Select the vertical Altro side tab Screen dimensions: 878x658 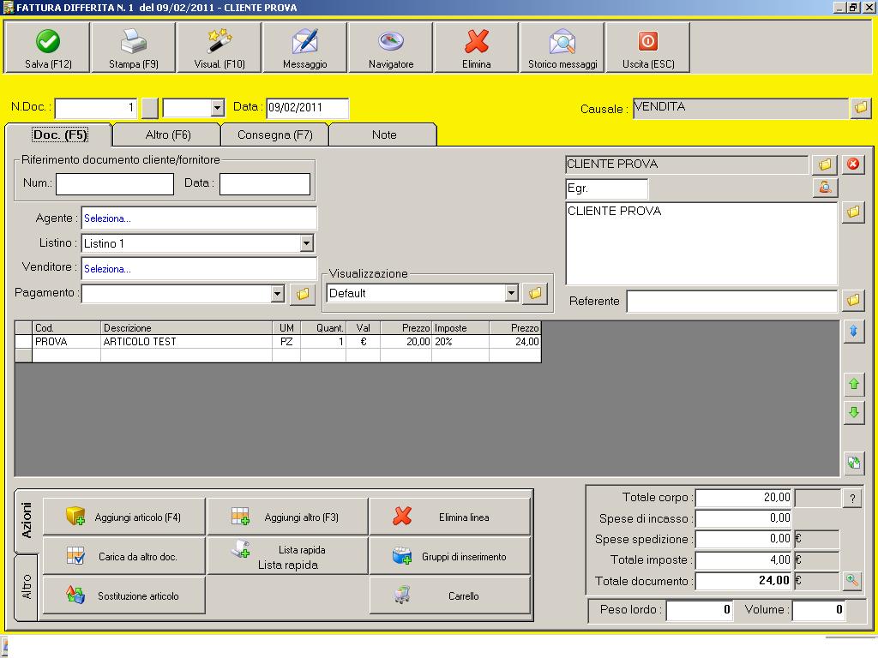point(27,586)
